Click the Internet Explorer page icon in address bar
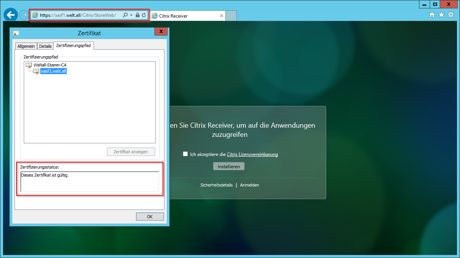 [x=35, y=15]
